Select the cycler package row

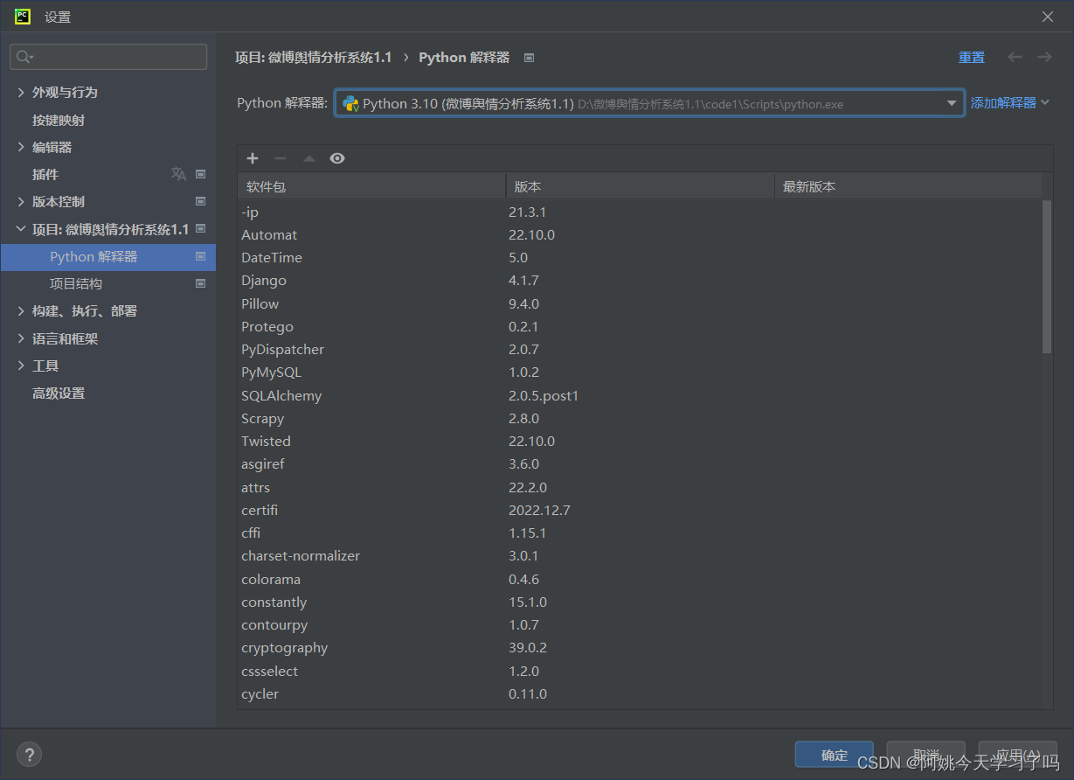(x=640, y=693)
